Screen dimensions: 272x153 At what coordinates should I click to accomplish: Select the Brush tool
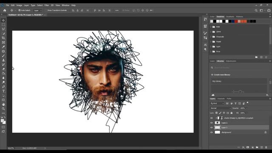(x=3, y=56)
